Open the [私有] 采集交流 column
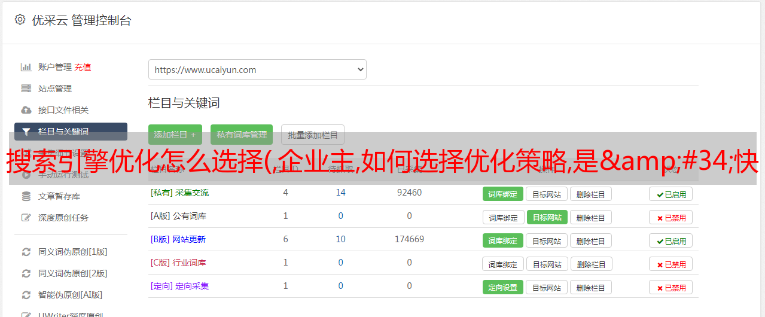 coord(179,193)
